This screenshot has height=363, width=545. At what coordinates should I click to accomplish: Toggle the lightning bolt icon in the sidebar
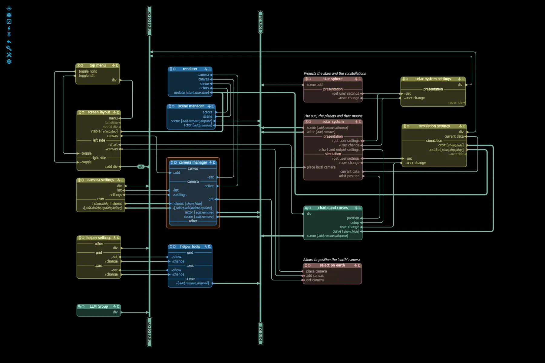9,28
